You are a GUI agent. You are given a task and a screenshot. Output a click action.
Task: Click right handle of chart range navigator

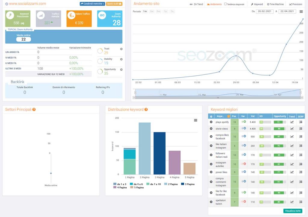click(x=300, y=92)
